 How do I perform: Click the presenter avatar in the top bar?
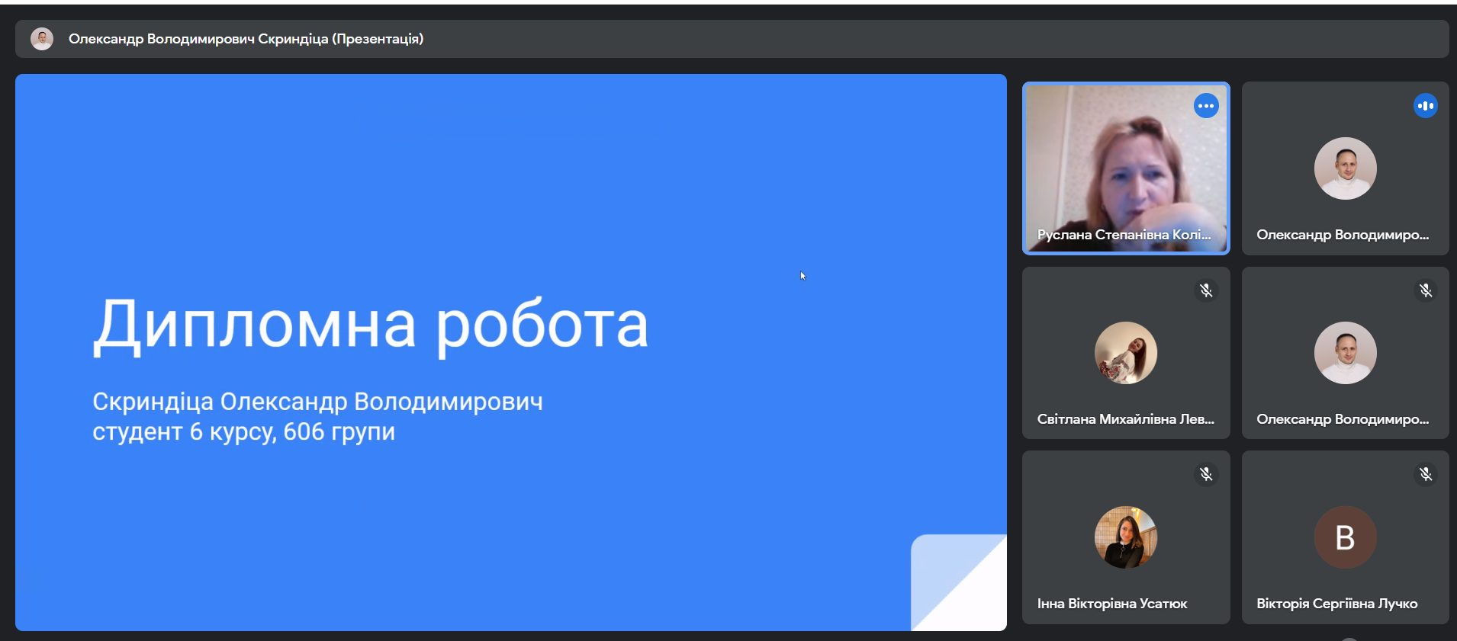[x=42, y=39]
